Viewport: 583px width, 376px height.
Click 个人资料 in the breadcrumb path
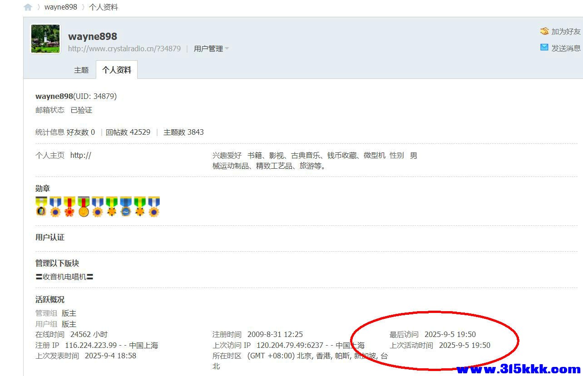click(104, 7)
